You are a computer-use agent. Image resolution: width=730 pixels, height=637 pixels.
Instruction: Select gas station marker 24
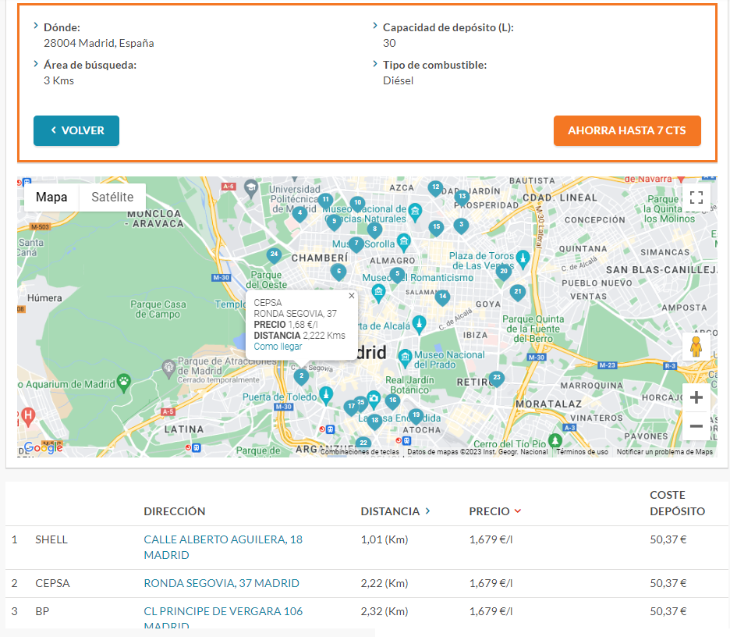[274, 254]
